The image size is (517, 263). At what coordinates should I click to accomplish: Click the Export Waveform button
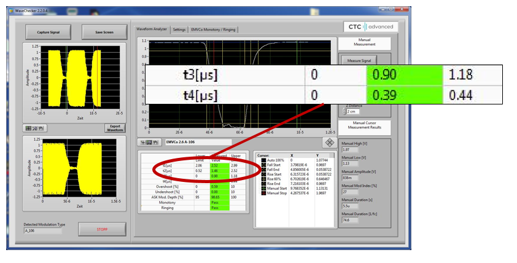115,128
